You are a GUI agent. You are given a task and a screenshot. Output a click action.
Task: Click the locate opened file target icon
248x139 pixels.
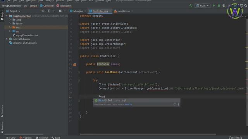pyautogui.click(x=44, y=11)
